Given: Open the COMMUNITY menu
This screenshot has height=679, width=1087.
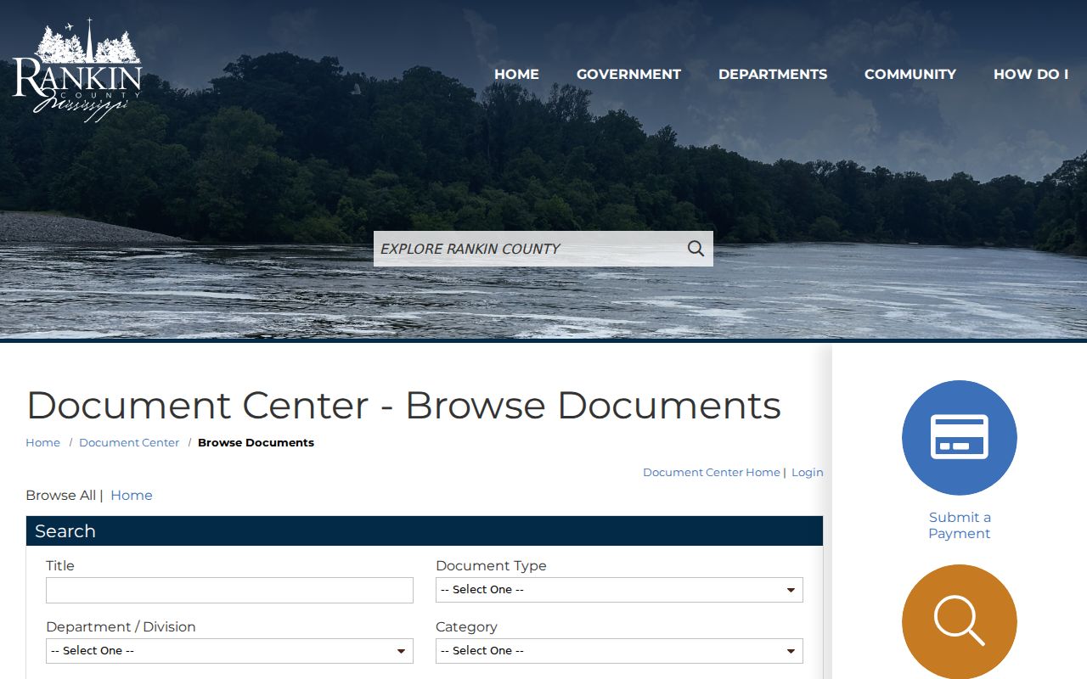Looking at the screenshot, I should pos(910,75).
